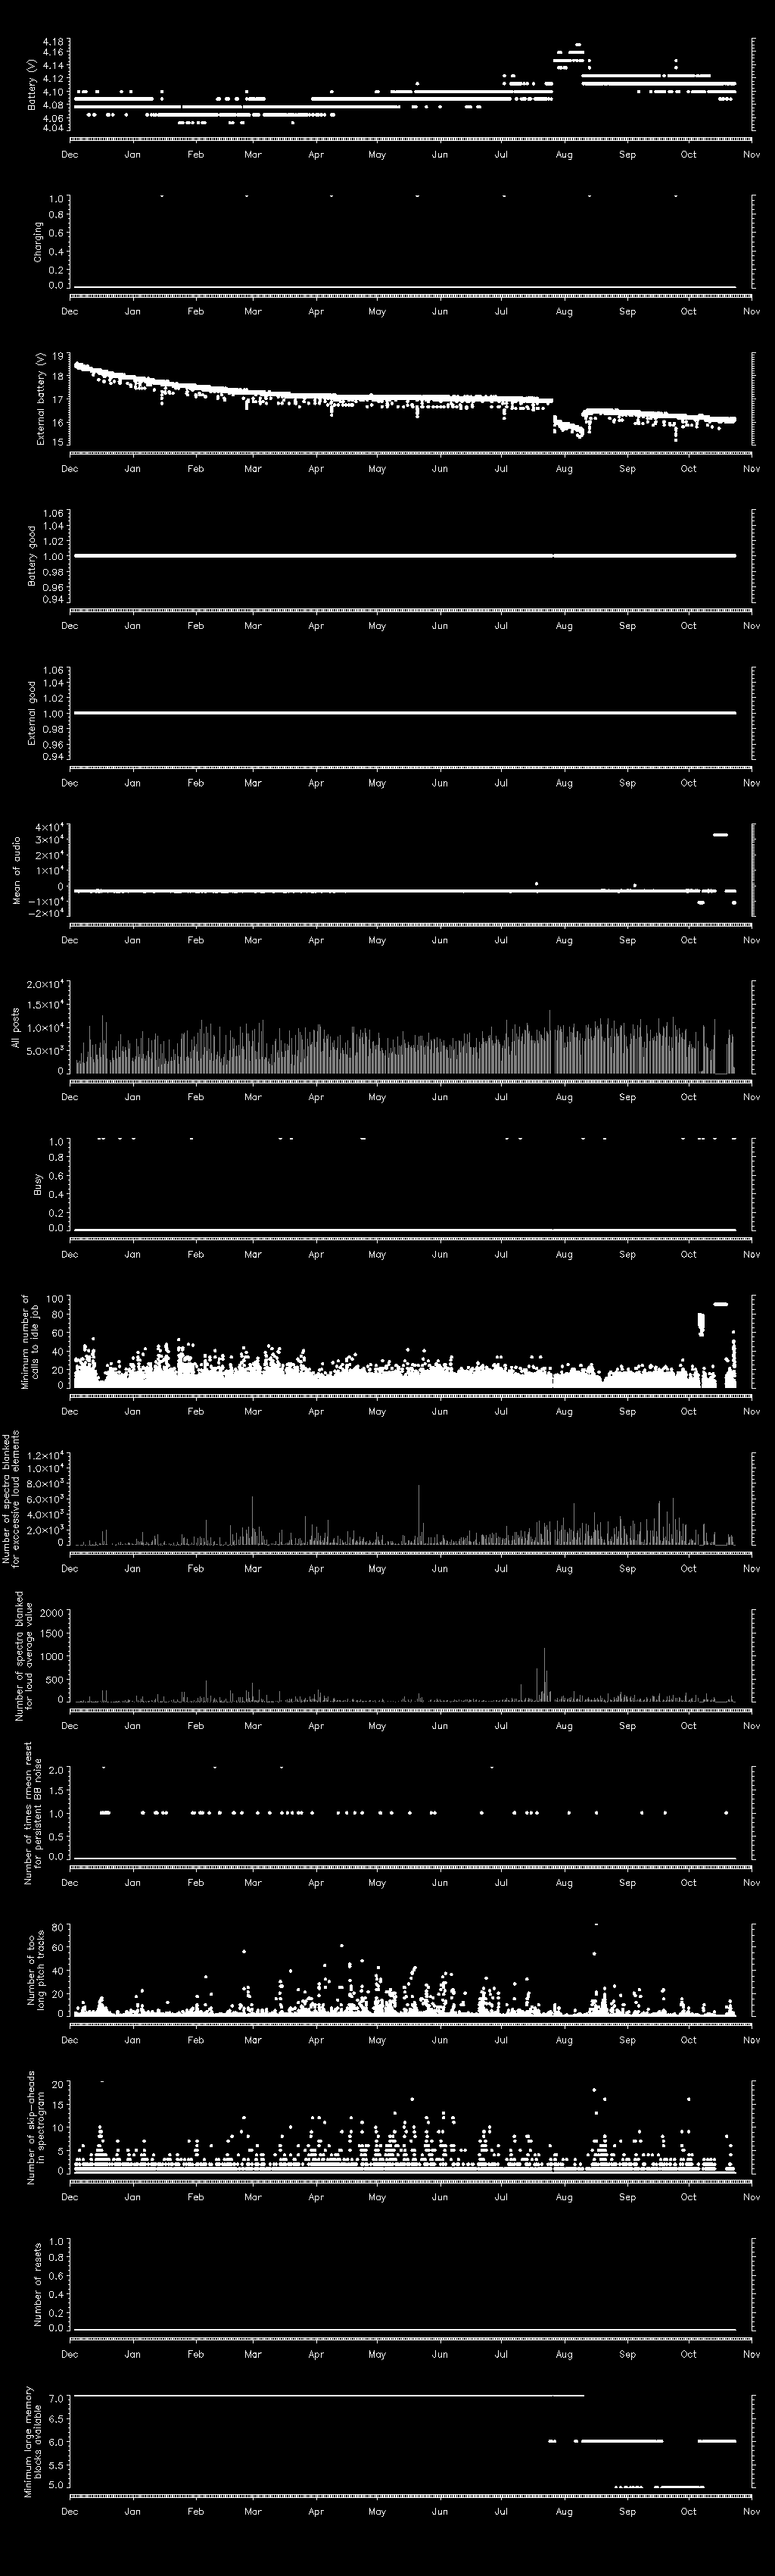Click 'Jun' tick under the Busy plot

(440, 1254)
